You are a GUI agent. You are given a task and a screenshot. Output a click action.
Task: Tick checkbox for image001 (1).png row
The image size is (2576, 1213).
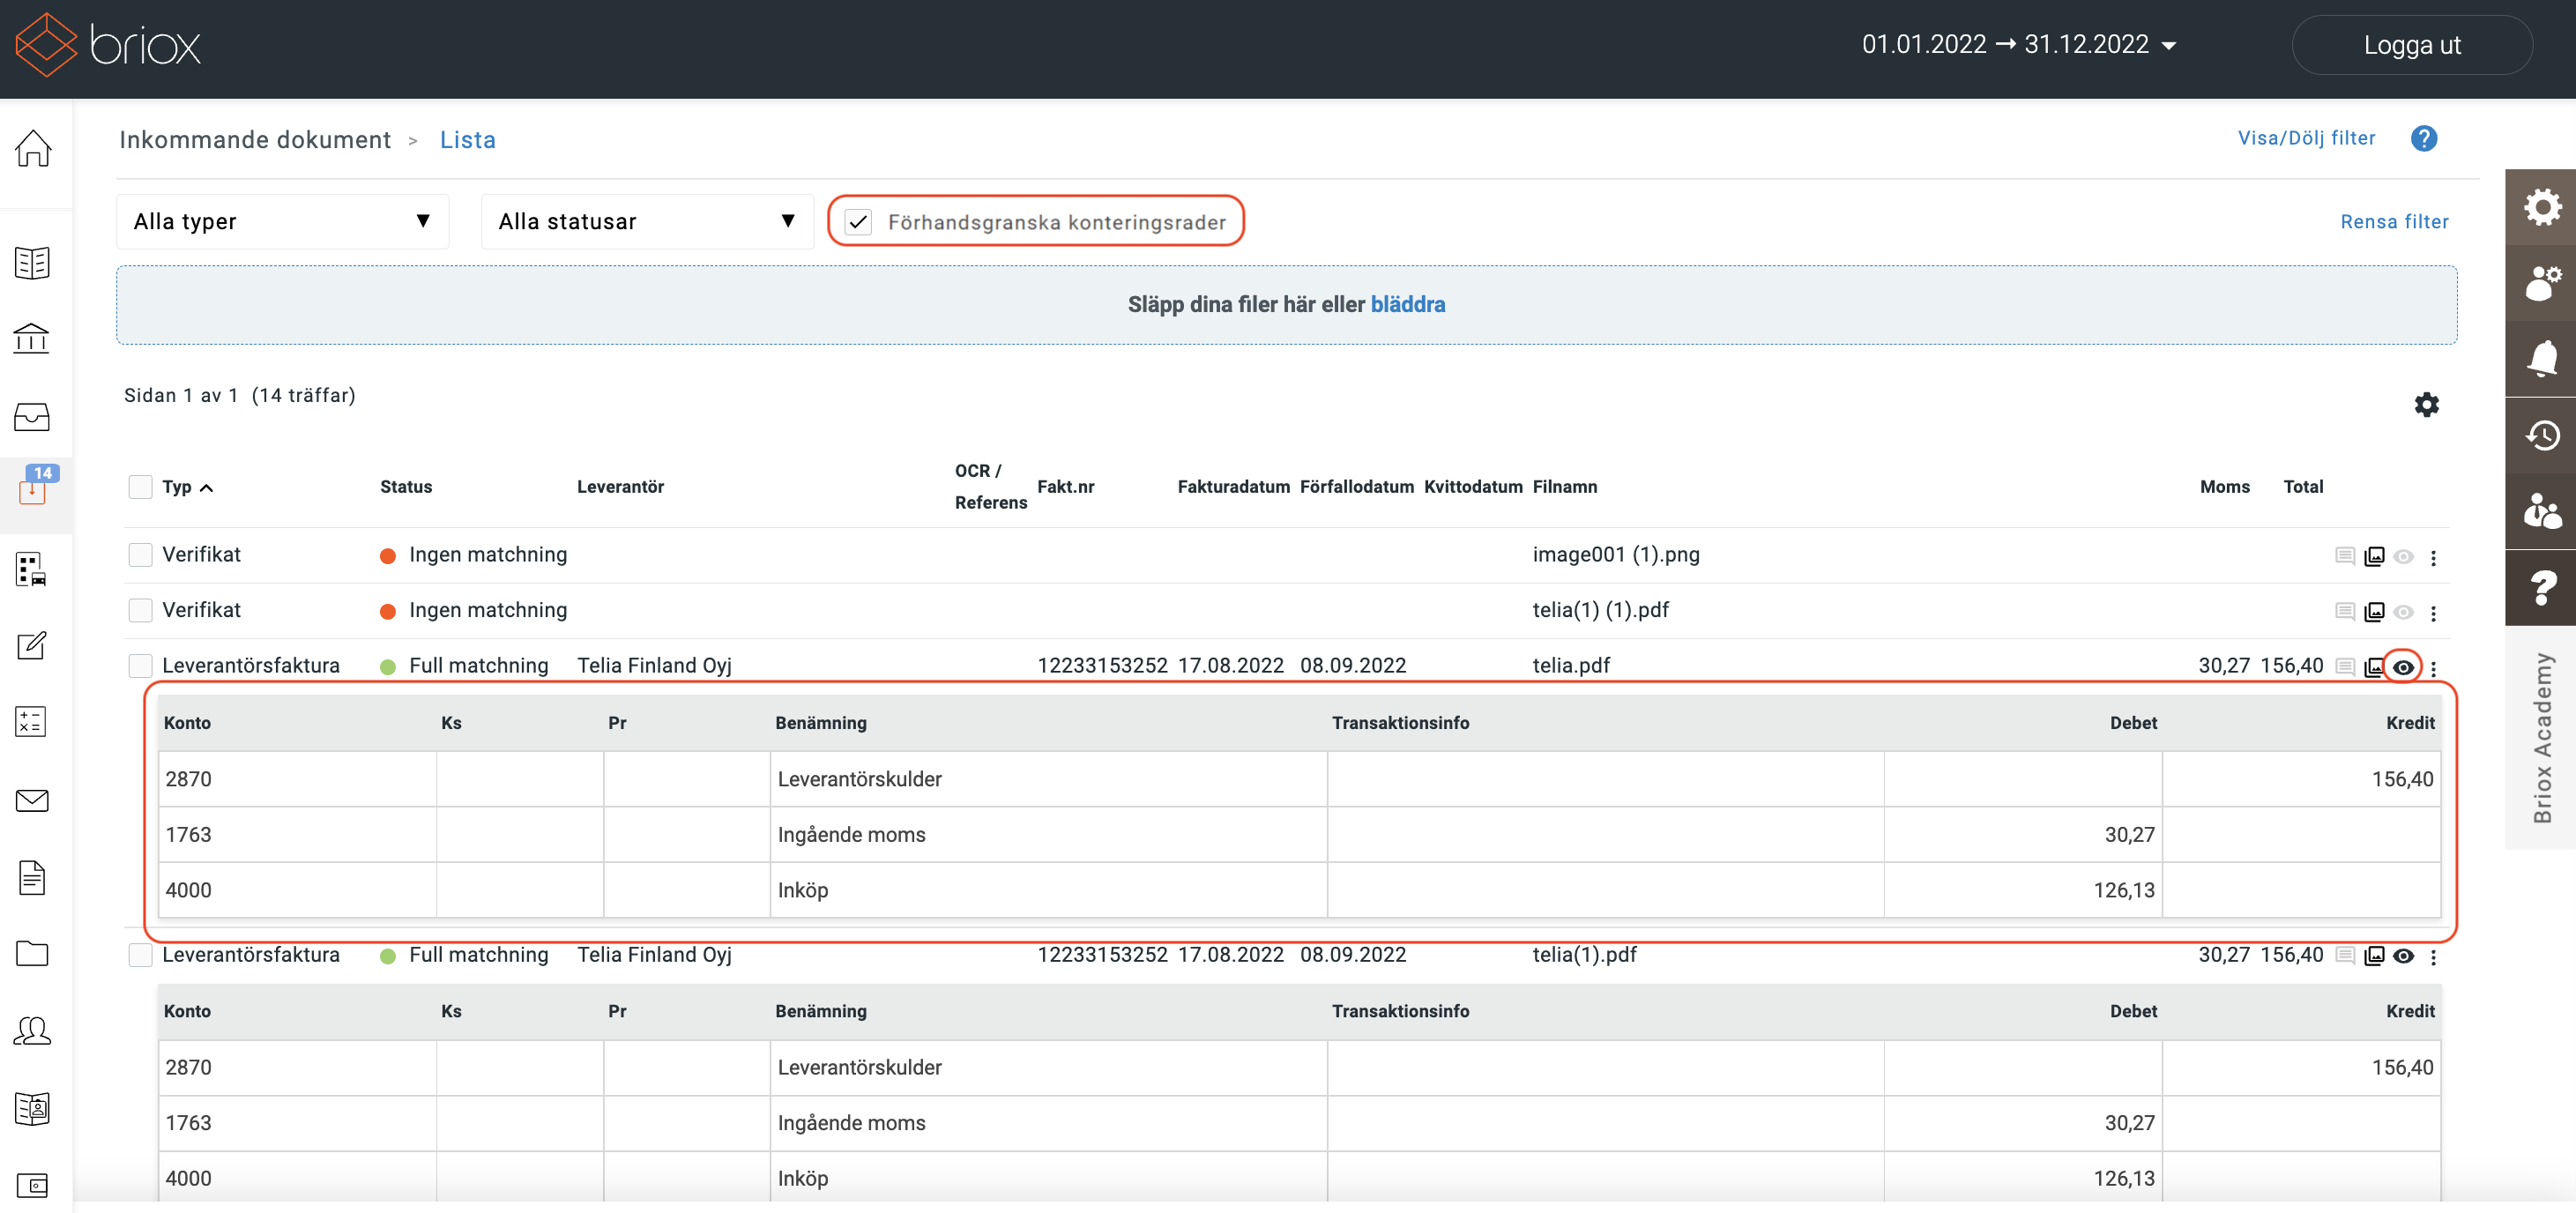tap(141, 555)
